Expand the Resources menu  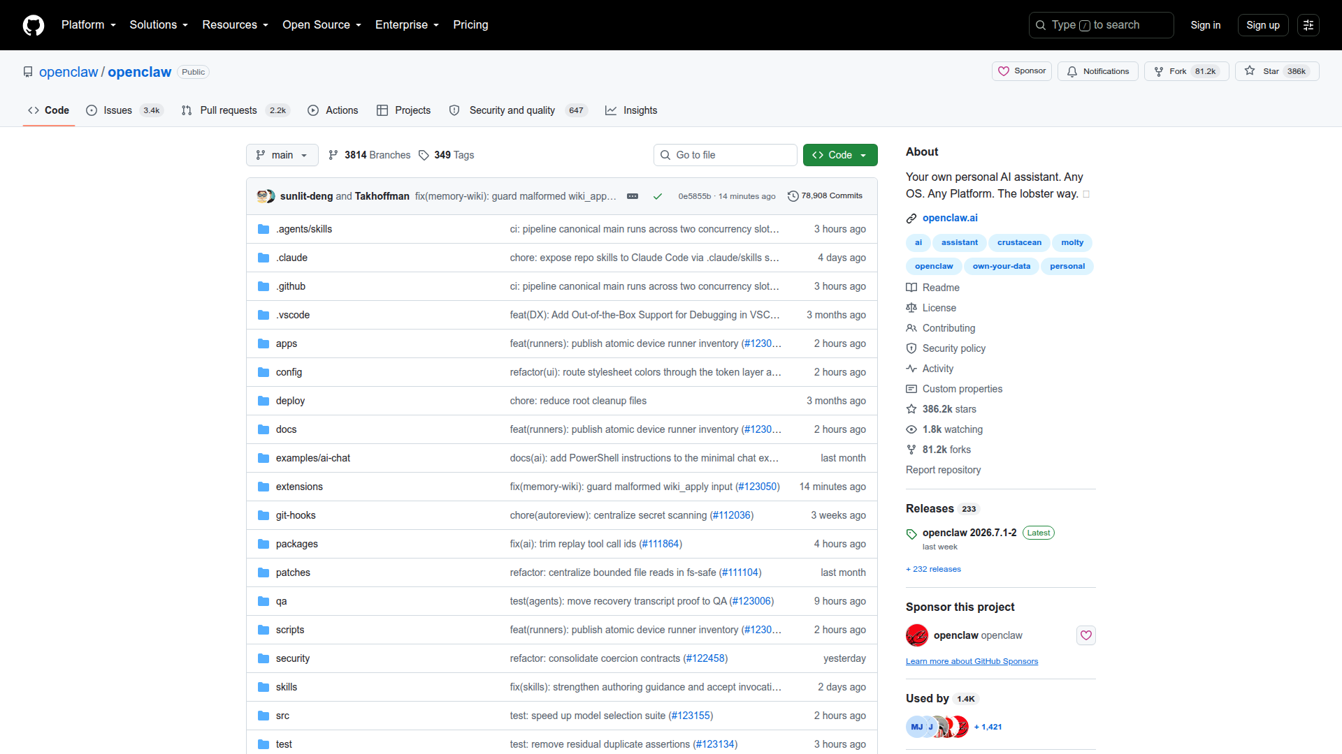pyautogui.click(x=236, y=25)
